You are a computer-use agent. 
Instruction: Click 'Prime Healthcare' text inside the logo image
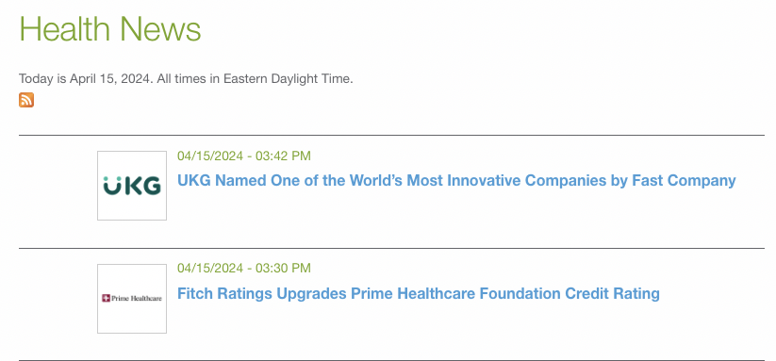tap(137, 298)
